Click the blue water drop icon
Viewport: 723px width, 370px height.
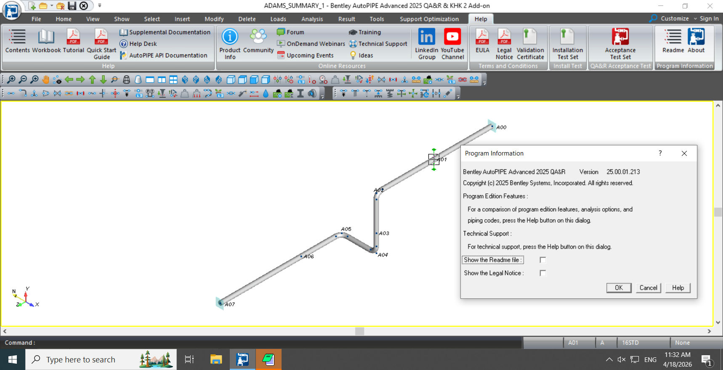click(x=266, y=94)
